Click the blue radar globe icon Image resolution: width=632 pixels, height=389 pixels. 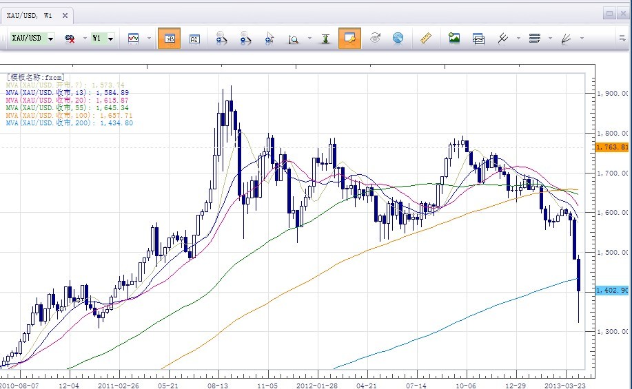pyautogui.click(x=398, y=39)
